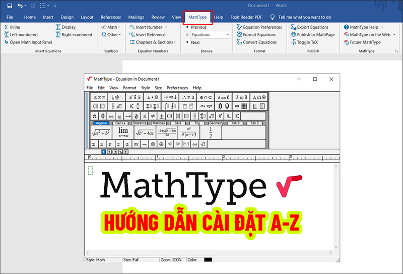Open Math symbols dropdown
The width and height of the screenshot is (403, 274).
(110, 27)
